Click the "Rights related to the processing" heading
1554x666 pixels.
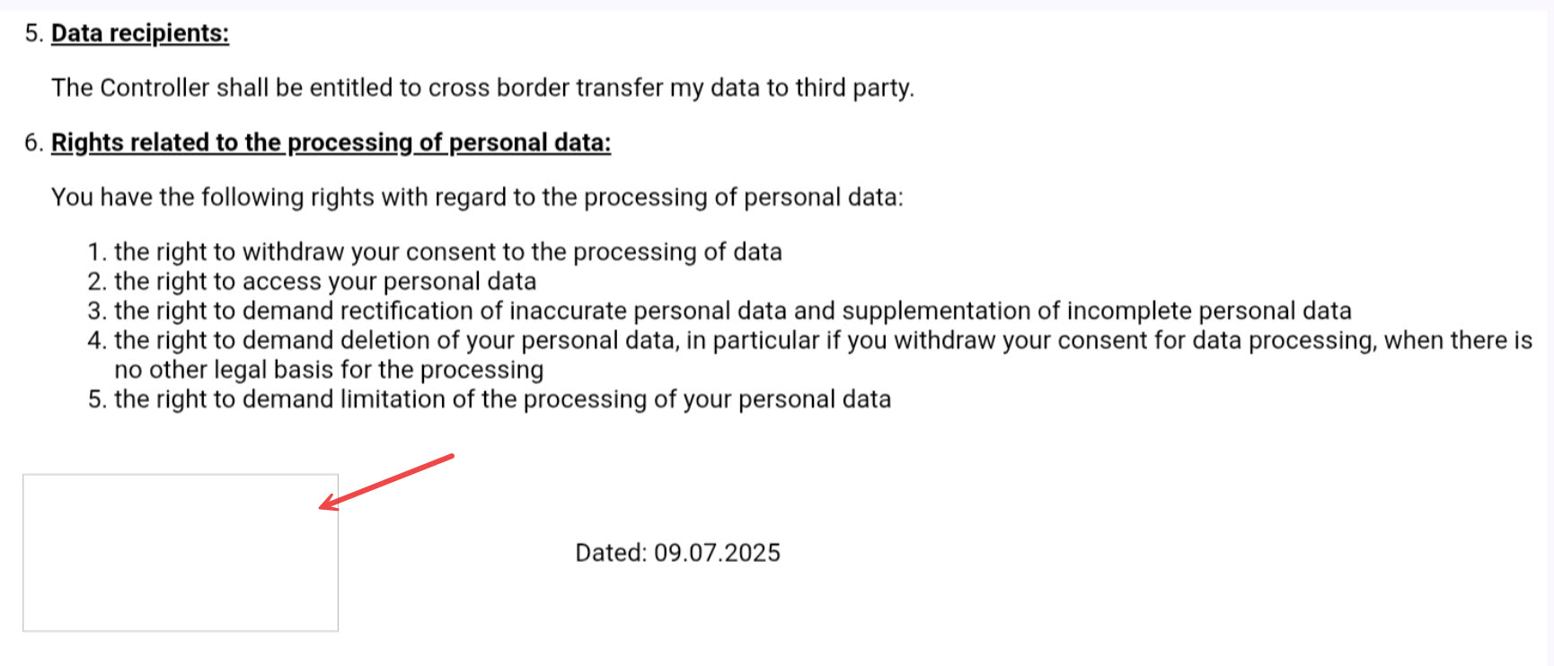pyautogui.click(x=331, y=143)
